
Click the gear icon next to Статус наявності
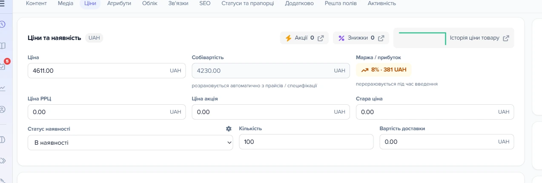click(x=229, y=129)
